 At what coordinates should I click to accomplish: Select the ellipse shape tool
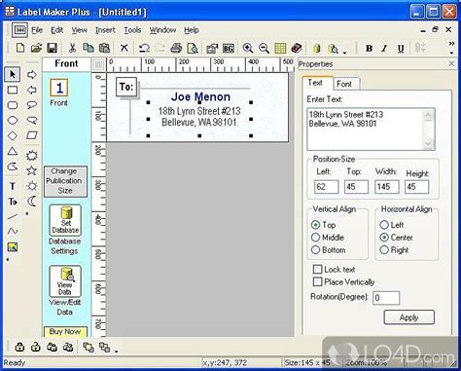13,121
